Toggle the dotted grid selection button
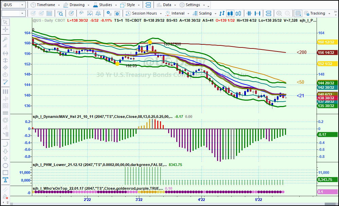The height and width of the screenshot is (206, 339). pos(298,13)
